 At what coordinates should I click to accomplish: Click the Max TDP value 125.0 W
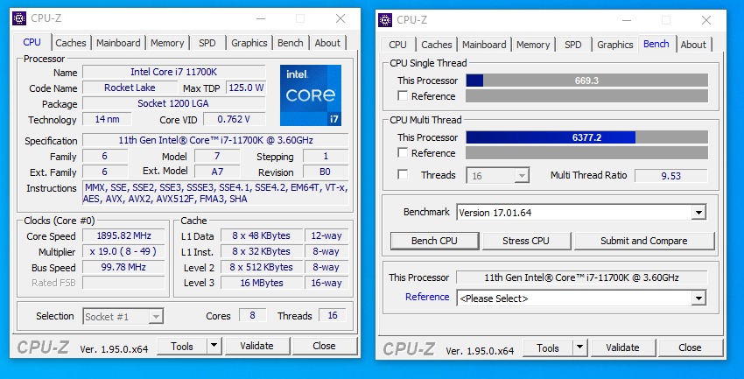click(246, 88)
